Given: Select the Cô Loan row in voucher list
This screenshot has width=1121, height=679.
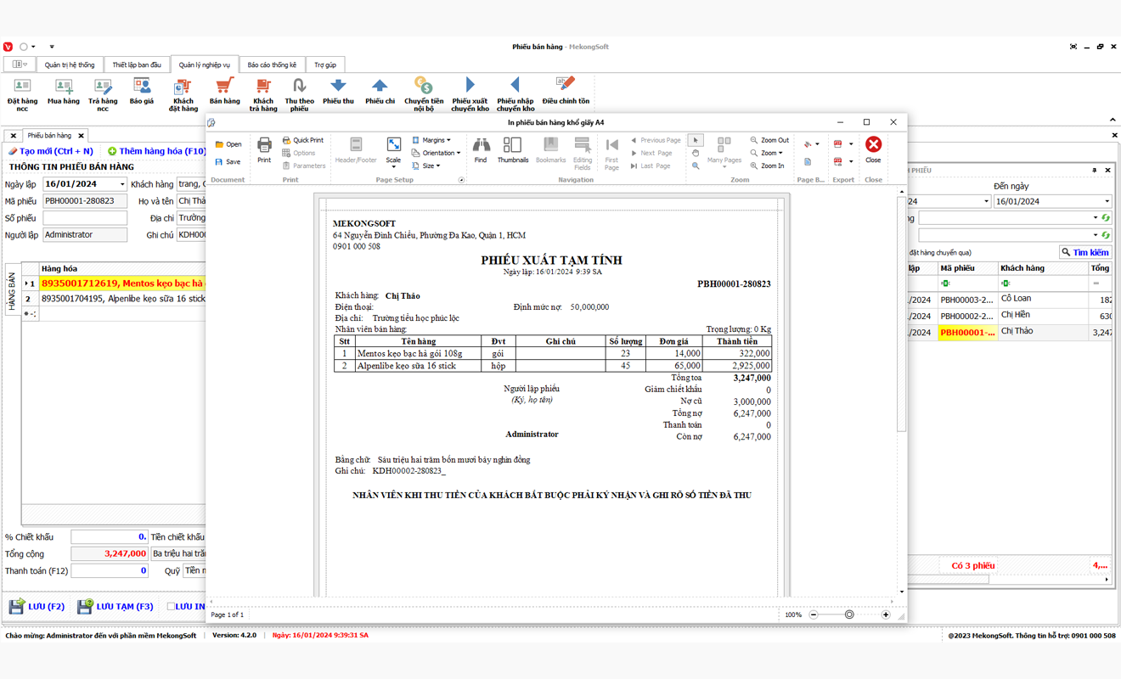Looking at the screenshot, I should coord(1010,300).
